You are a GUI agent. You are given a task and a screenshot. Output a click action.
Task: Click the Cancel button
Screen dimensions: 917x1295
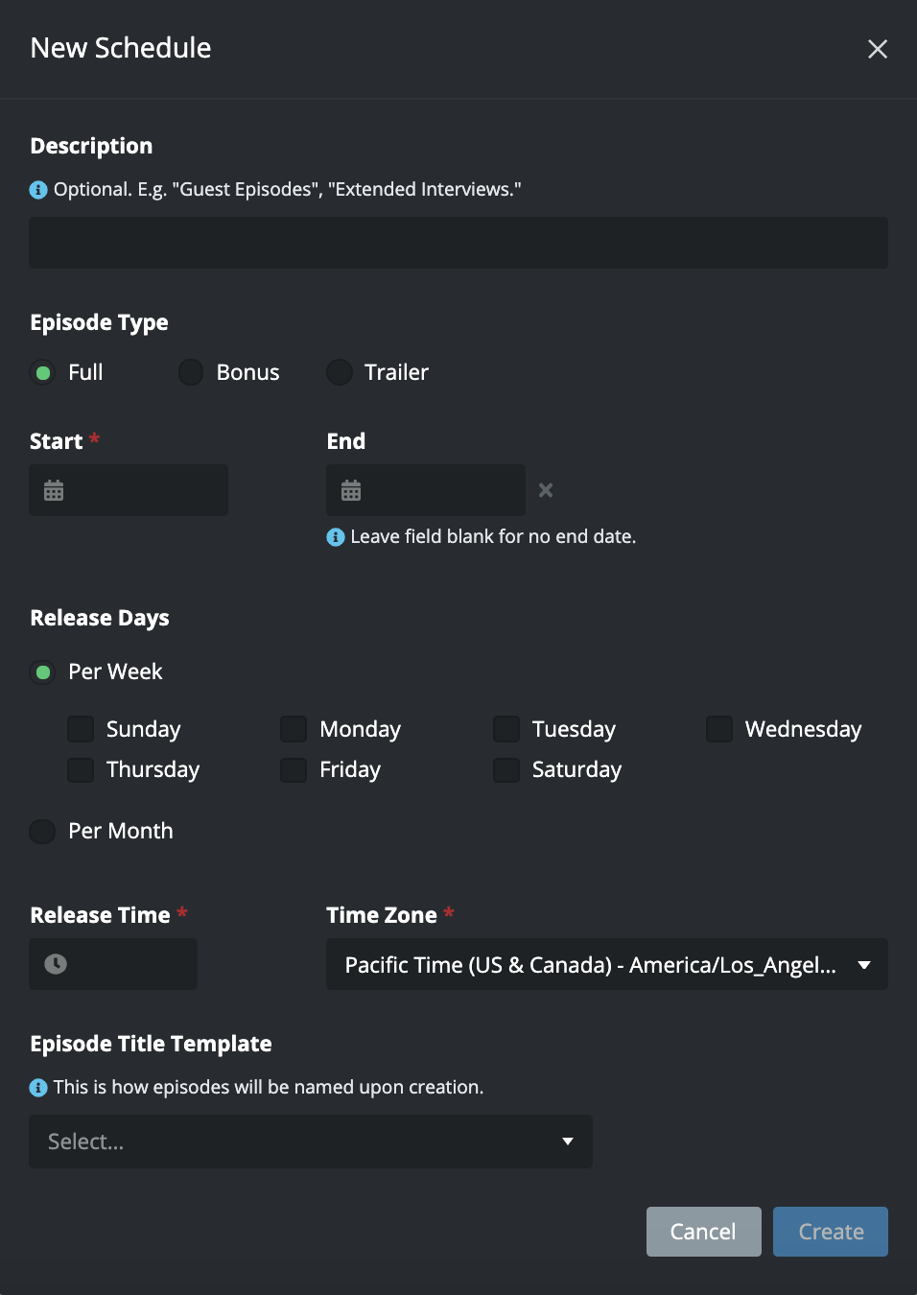pos(703,1232)
